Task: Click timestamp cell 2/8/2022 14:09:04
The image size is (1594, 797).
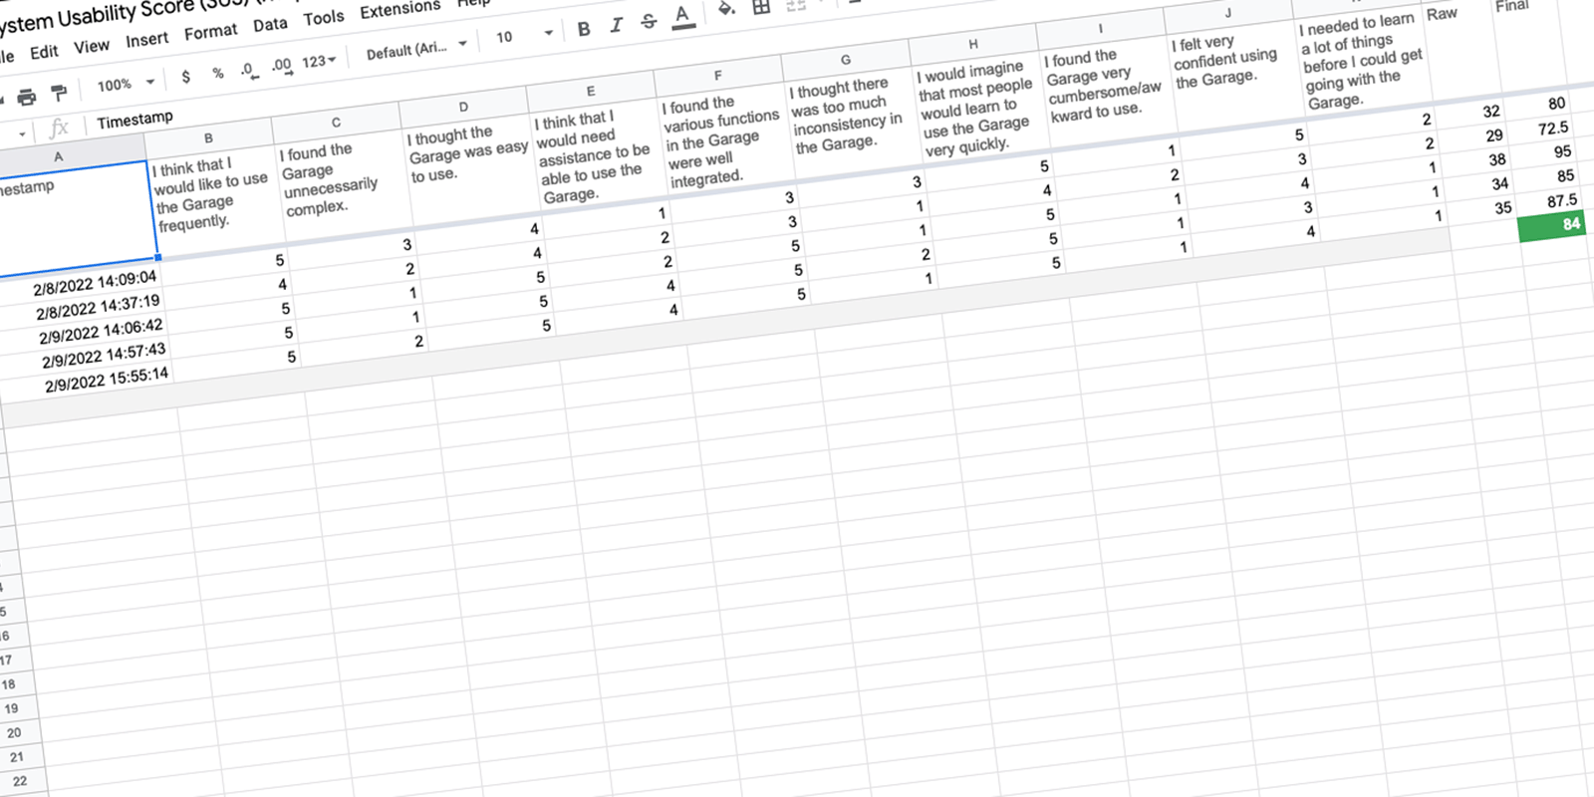Action: (82, 284)
